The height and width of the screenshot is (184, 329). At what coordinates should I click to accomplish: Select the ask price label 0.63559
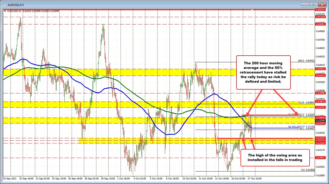coord(321,123)
